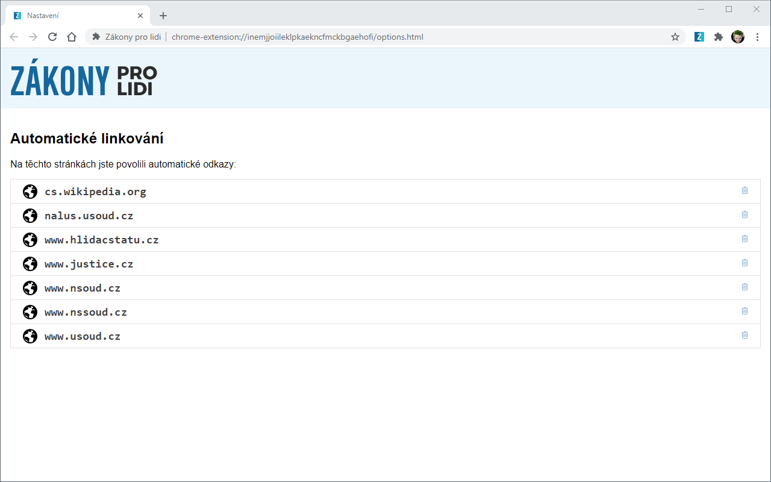This screenshot has height=482, width=771.
Task: Select the cs.wikipedia.org domain text
Action: [95, 192]
